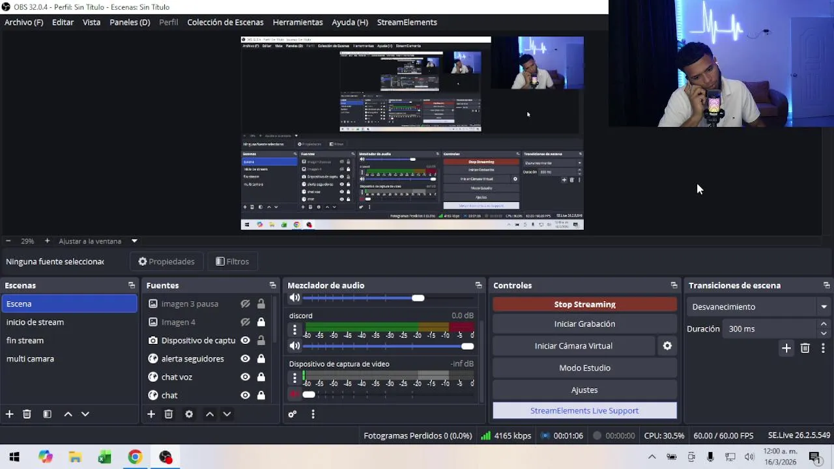This screenshot has width=834, height=469.
Task: Open StreamElements Live Support
Action: click(x=584, y=411)
